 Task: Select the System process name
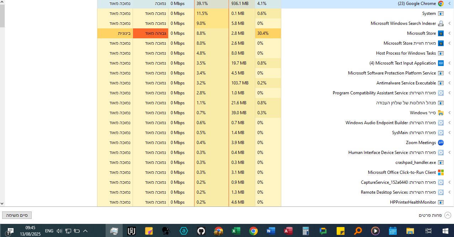tap(429, 13)
